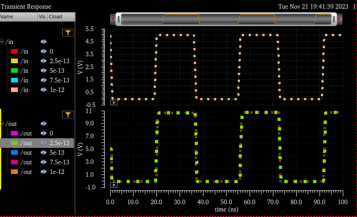The width and height of the screenshot is (357, 217).
Task: Collapse the /in signal group
Action: pos(2,42)
